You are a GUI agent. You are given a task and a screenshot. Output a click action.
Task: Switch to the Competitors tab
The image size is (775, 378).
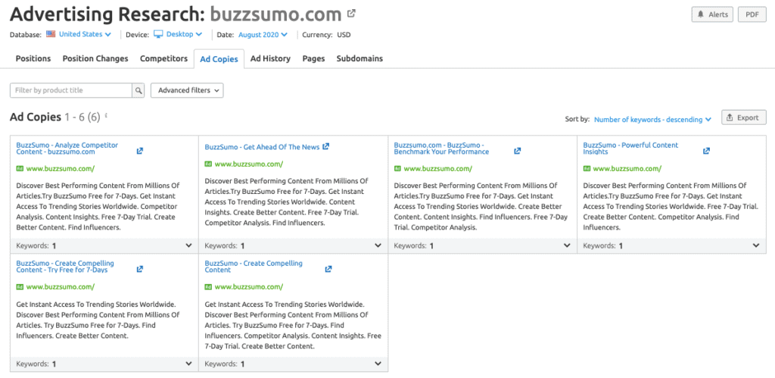tap(163, 58)
